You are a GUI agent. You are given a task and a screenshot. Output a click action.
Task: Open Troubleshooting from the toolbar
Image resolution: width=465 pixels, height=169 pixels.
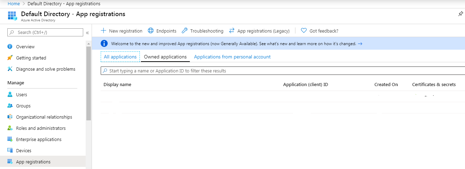(202, 31)
